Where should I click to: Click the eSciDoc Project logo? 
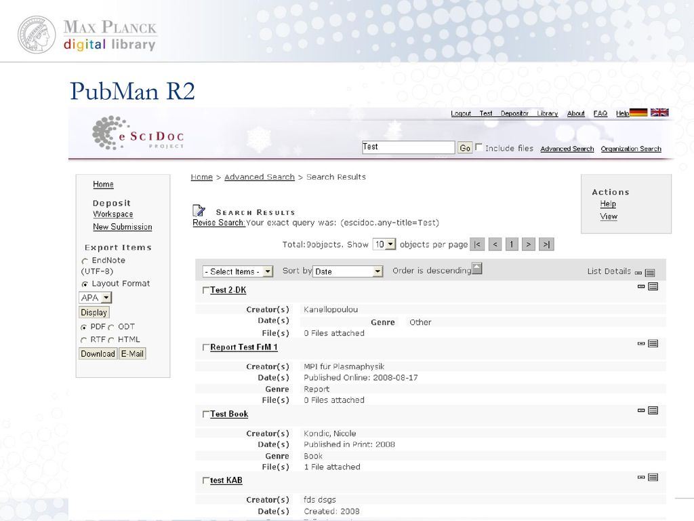coord(138,133)
